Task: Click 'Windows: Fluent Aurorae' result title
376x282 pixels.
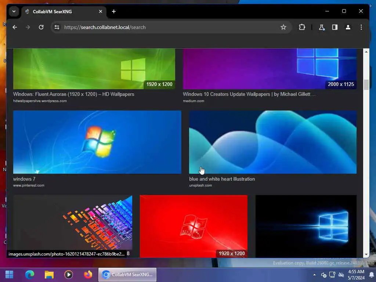Action: click(x=73, y=94)
